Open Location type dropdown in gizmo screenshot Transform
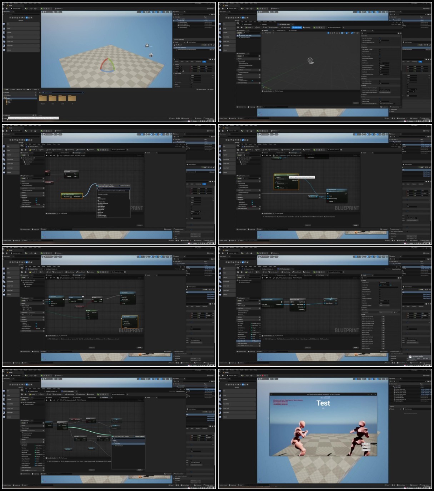The height and width of the screenshot is (491, 434). click(x=178, y=67)
